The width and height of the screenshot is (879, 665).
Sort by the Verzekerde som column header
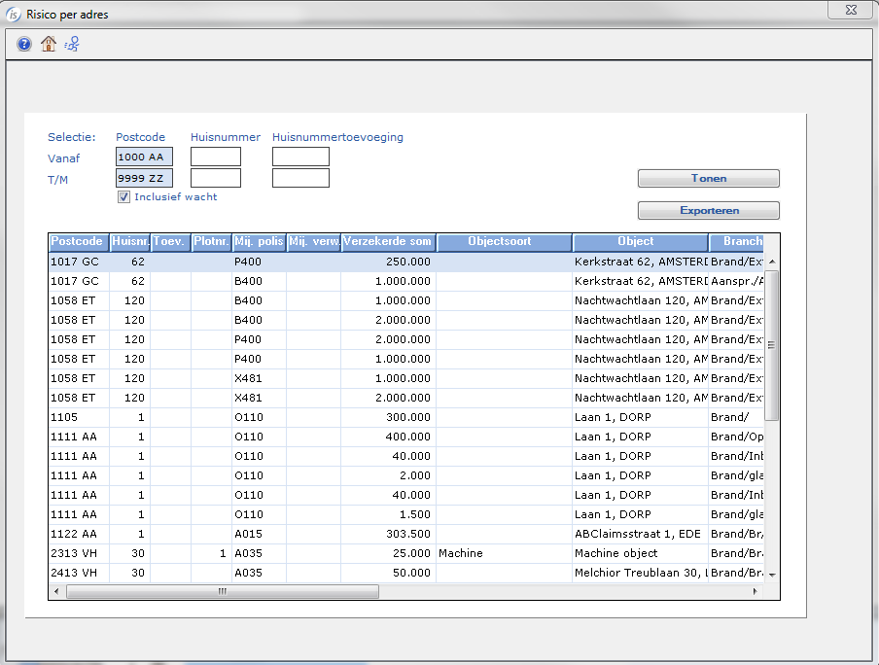[388, 241]
